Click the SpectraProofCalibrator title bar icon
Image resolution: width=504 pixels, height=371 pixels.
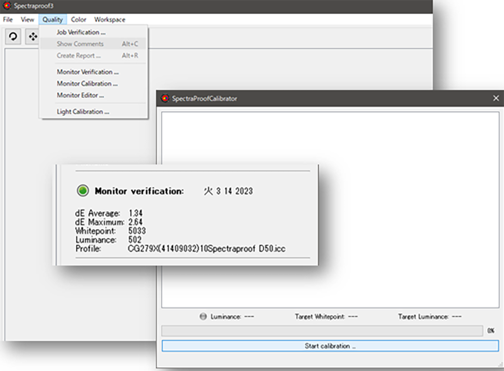[x=165, y=98]
